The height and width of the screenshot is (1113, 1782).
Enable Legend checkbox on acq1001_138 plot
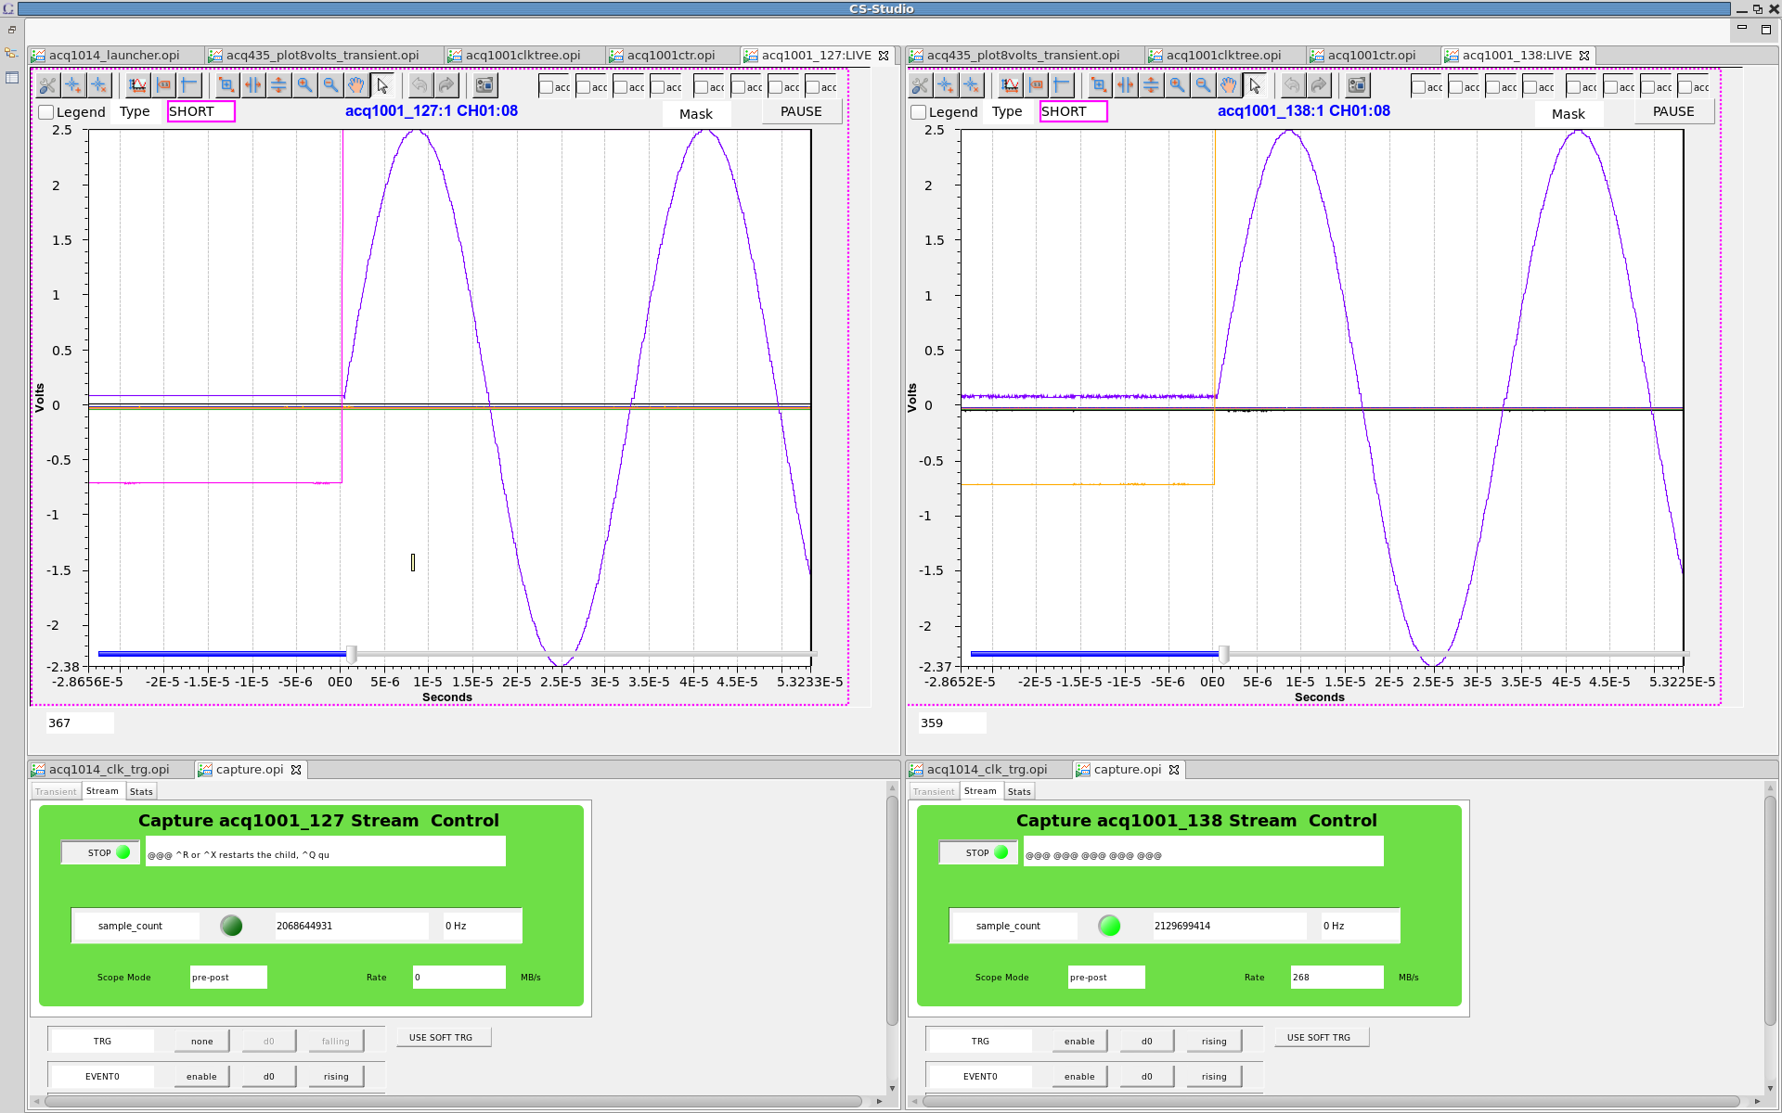[x=919, y=112]
